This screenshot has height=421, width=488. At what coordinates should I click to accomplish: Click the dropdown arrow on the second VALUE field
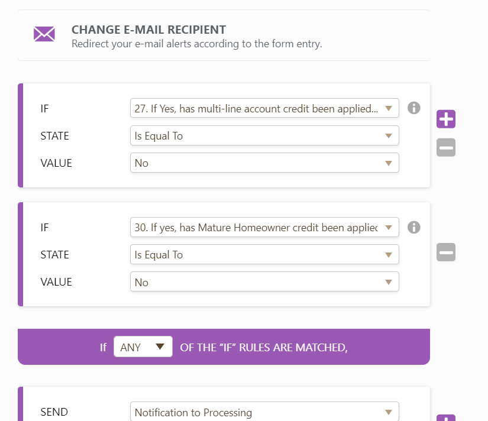(x=389, y=282)
